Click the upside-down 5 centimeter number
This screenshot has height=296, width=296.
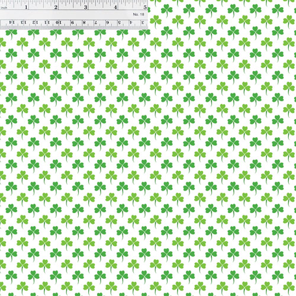coord(119,22)
